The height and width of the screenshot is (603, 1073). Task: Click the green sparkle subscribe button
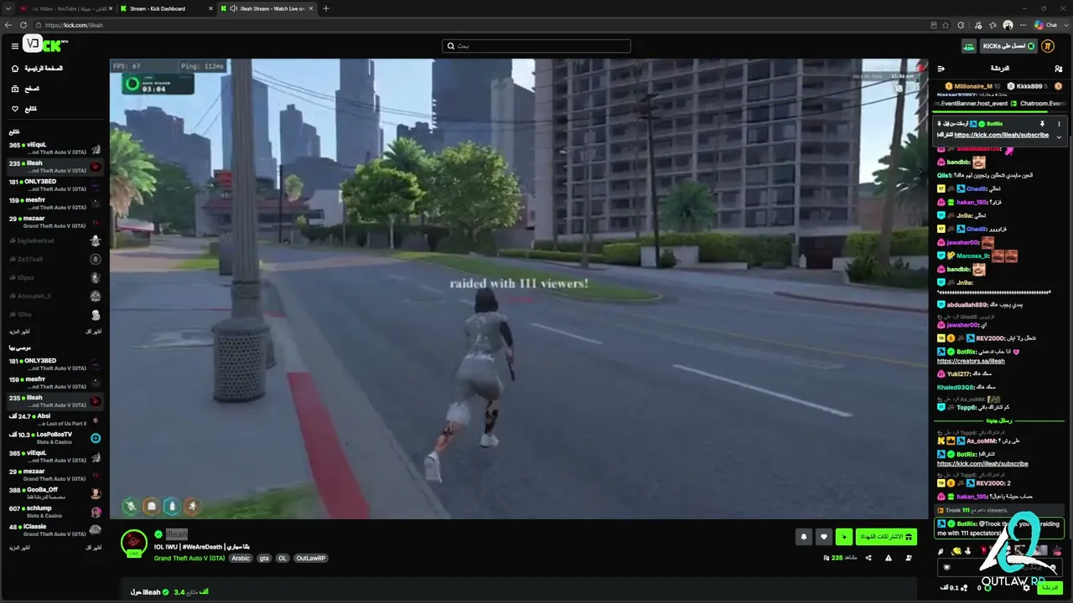coord(844,537)
